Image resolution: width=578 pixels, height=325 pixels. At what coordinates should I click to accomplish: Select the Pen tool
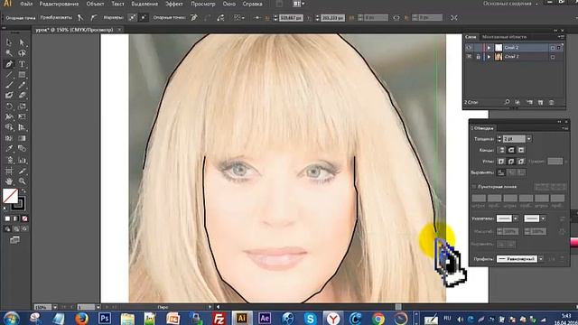(x=9, y=64)
